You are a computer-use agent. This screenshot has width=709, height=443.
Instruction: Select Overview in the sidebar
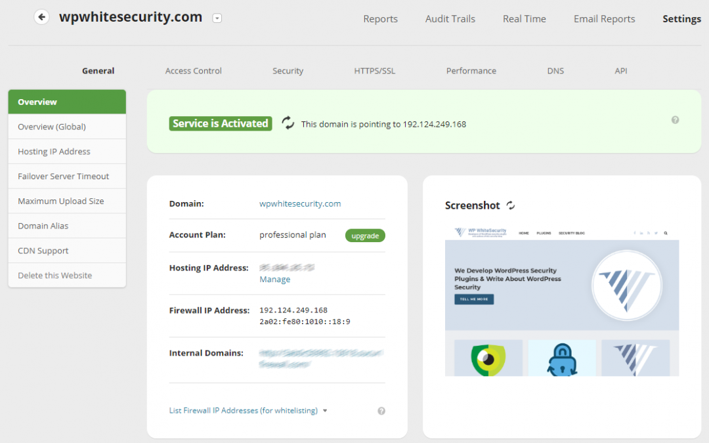click(67, 102)
